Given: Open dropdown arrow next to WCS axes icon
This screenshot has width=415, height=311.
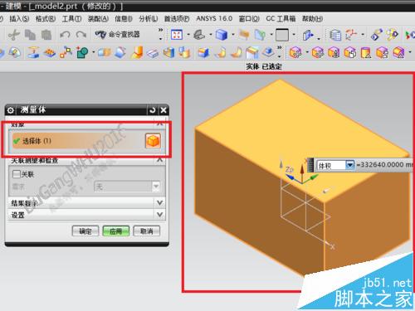Looking at the screenshot, I should tap(363, 35).
